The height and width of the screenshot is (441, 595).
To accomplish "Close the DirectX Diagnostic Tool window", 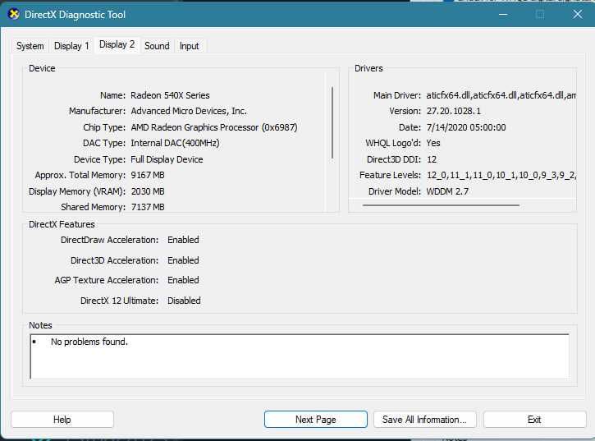I will pyautogui.click(x=578, y=15).
